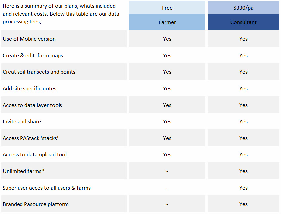Select 'Acces to data layer tools' label
This screenshot has width=281, height=214.
click(32, 105)
